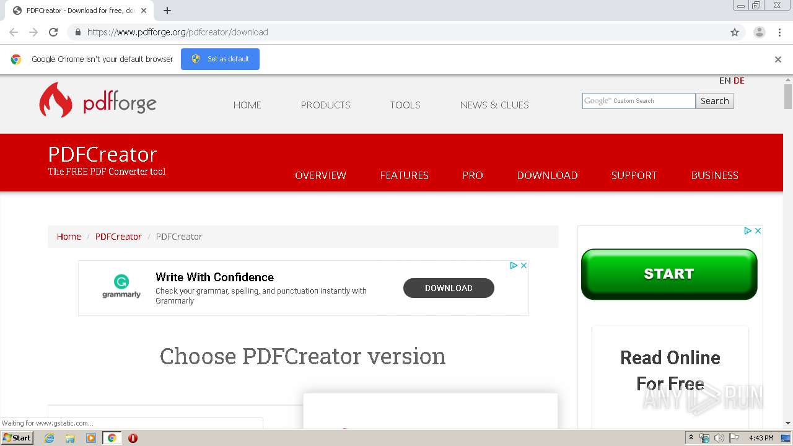Click the page vertical scrollbar thumb
The width and height of the screenshot is (793, 446).
pyautogui.click(x=788, y=96)
